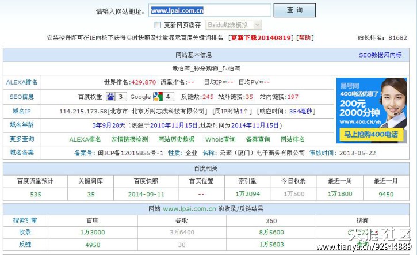
Task: Click the 查询 search button
Action: [x=294, y=10]
